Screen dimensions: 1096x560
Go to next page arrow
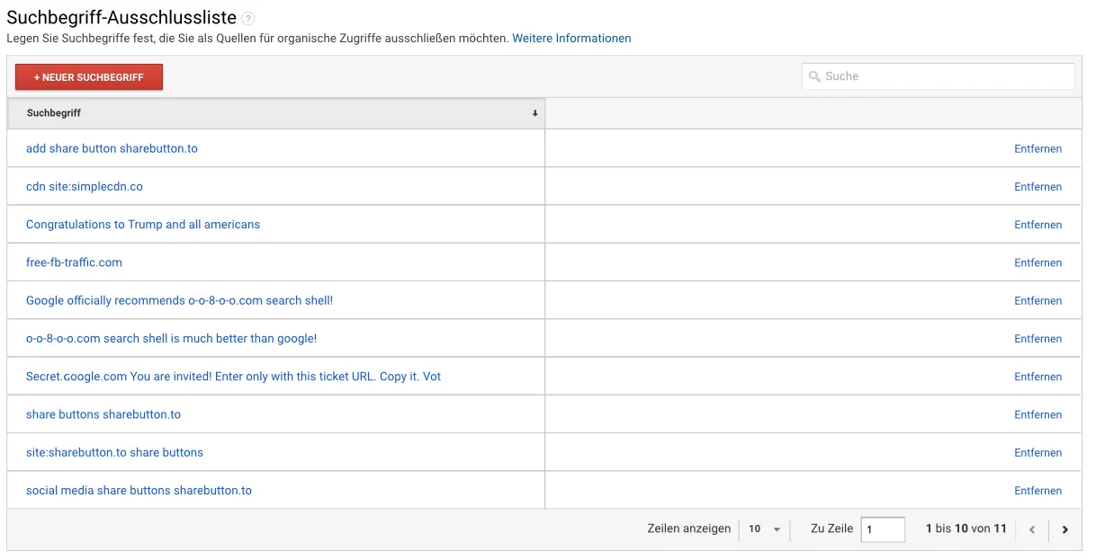(x=1065, y=529)
